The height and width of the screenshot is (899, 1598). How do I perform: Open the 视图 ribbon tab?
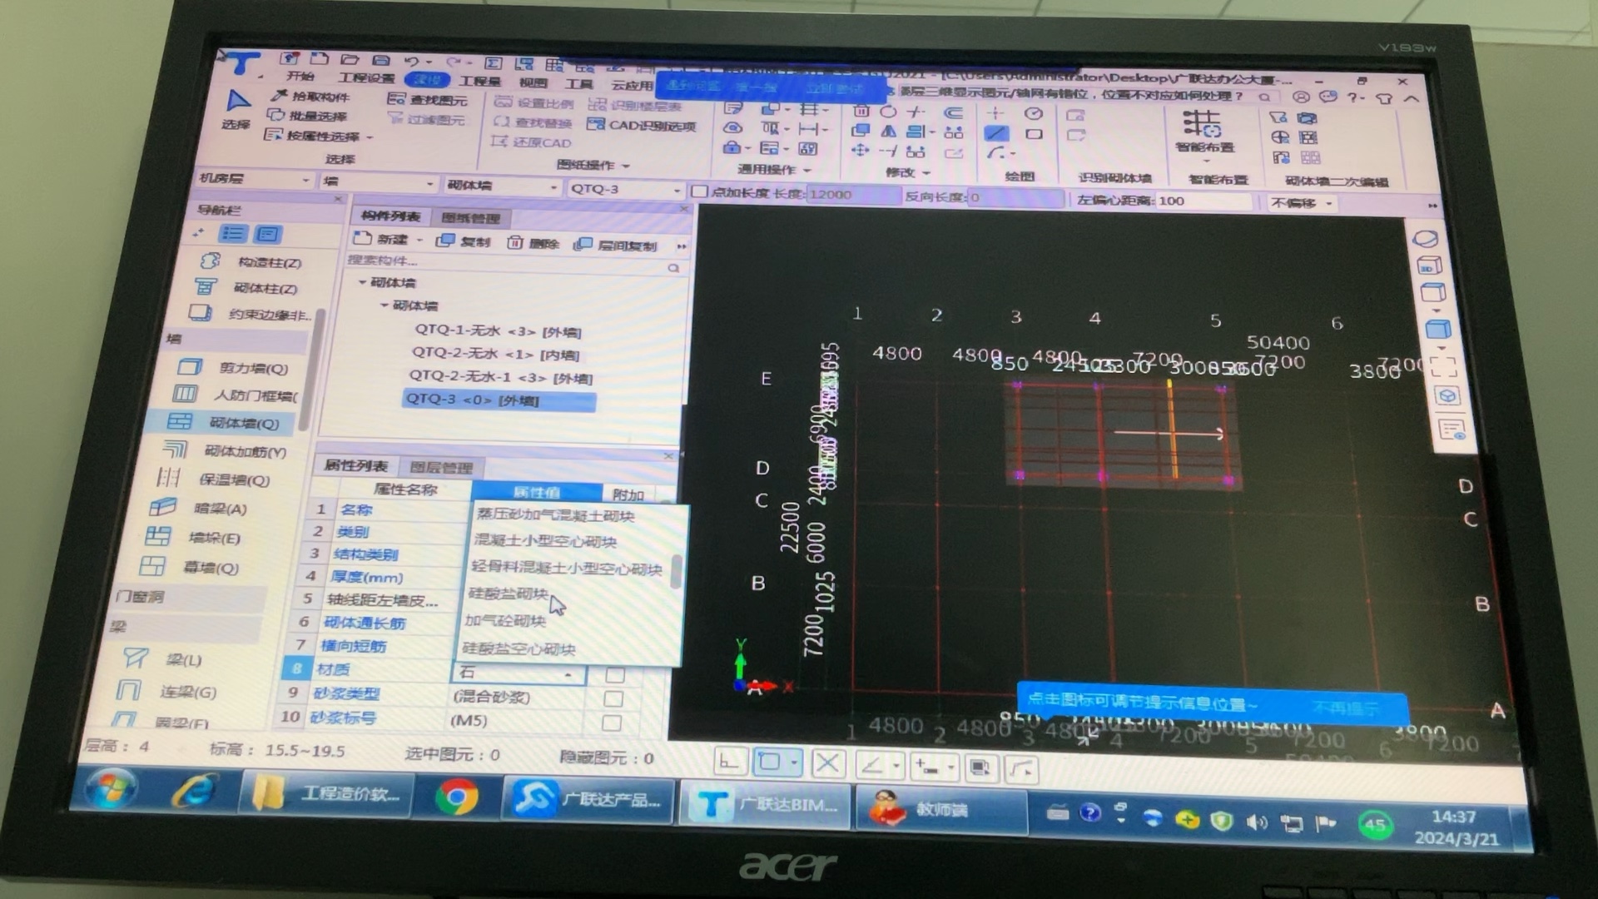coord(533,82)
